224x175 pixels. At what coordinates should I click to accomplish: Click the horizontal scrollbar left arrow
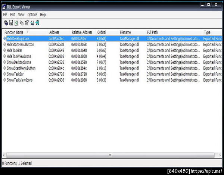click(4, 155)
